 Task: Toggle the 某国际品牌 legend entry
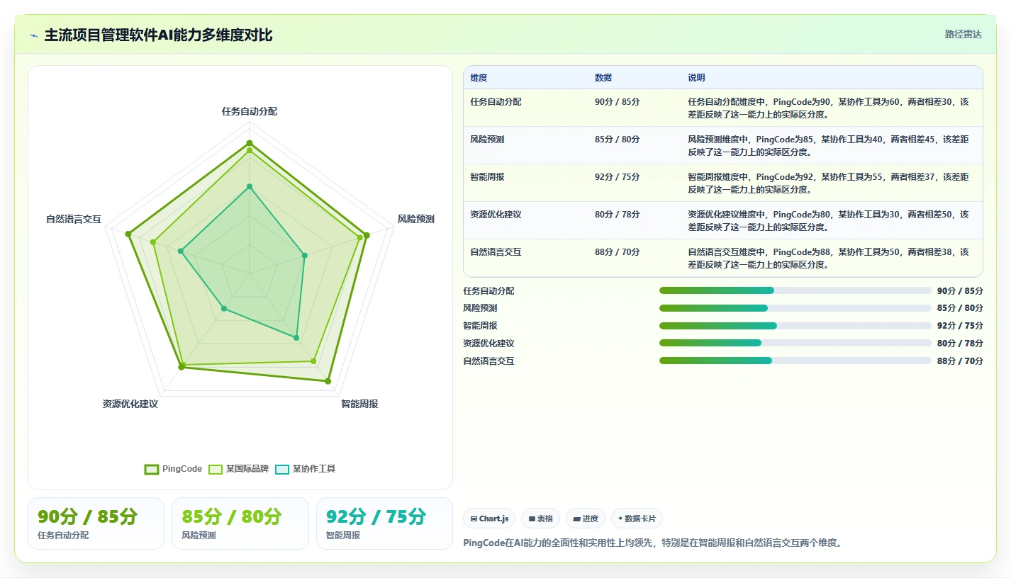tap(239, 469)
